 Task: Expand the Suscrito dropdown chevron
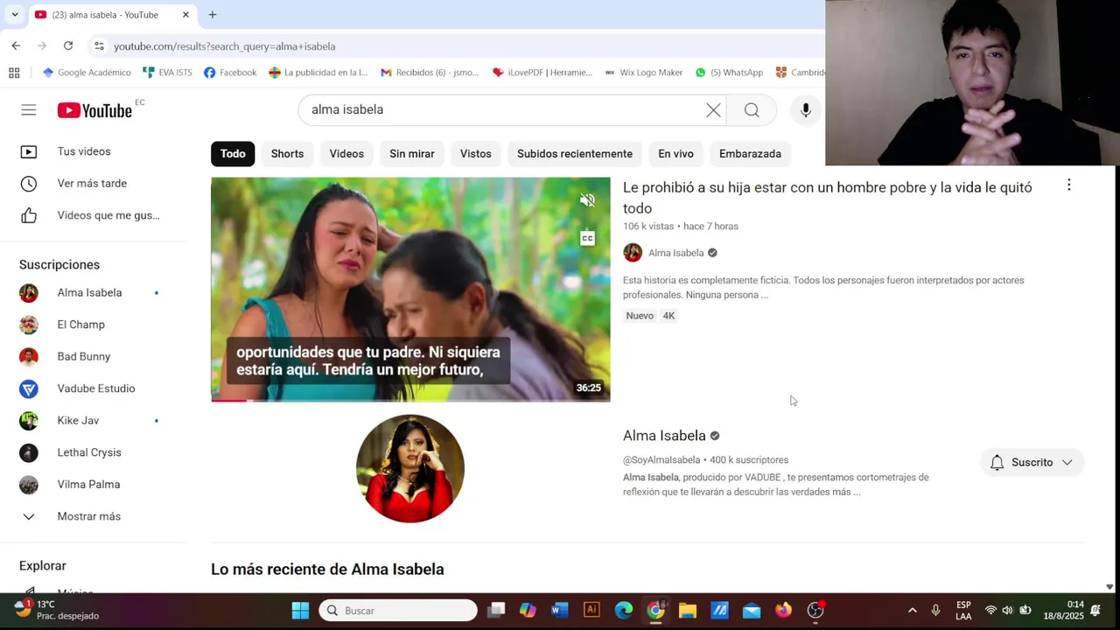[x=1067, y=462]
